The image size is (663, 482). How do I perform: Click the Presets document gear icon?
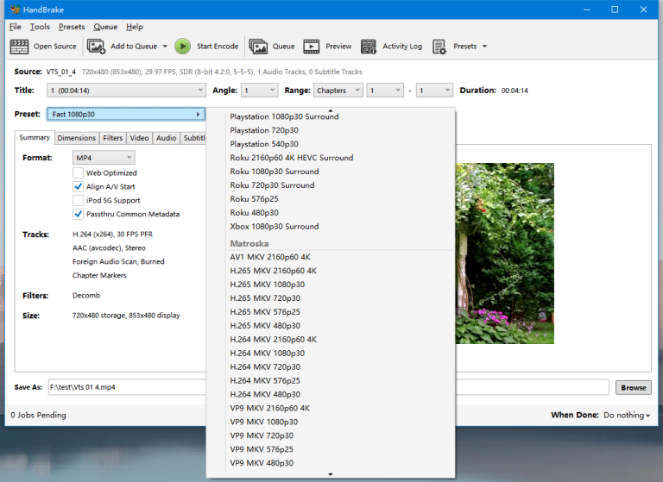pyautogui.click(x=439, y=47)
